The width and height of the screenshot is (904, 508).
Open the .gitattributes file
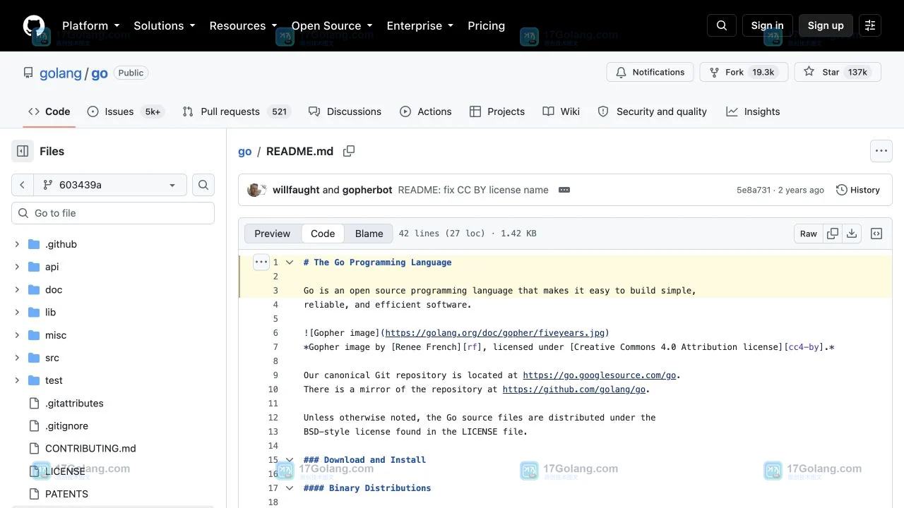[x=74, y=404]
